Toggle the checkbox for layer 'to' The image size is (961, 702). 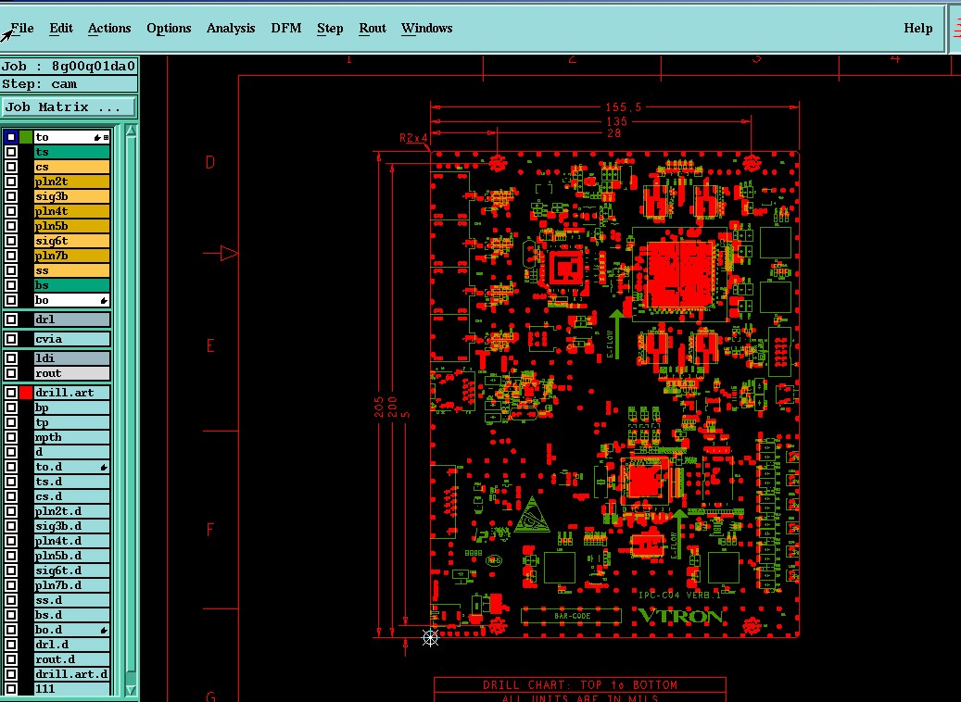[x=11, y=137]
